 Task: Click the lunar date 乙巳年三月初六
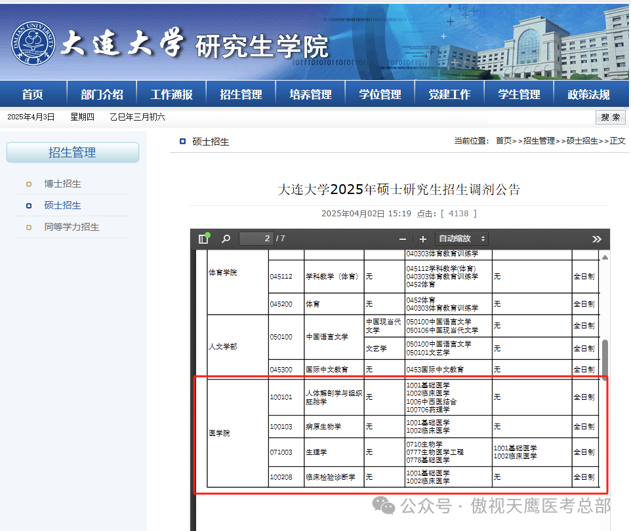[137, 117]
